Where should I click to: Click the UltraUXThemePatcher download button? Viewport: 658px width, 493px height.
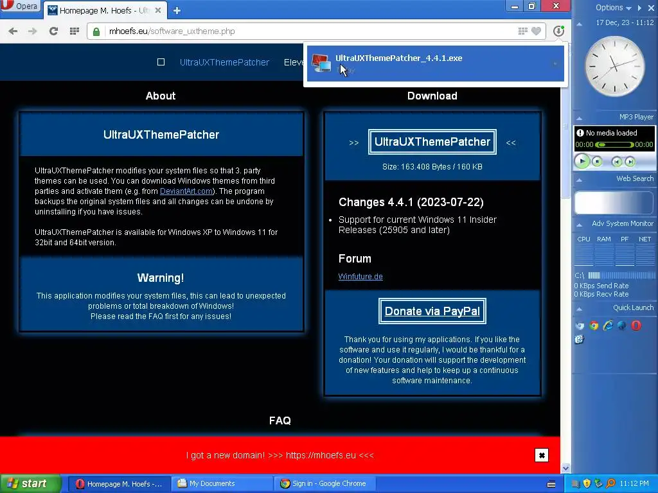click(x=432, y=142)
